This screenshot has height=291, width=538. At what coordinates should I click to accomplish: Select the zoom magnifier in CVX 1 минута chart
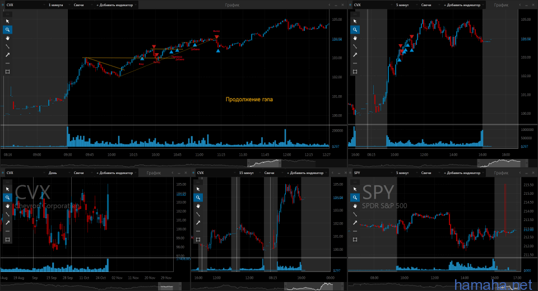7,30
